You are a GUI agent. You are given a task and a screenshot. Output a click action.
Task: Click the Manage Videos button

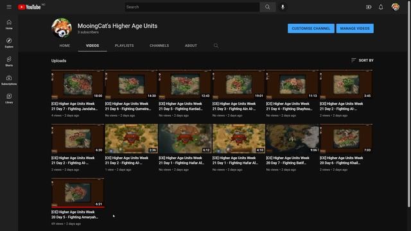(x=355, y=28)
